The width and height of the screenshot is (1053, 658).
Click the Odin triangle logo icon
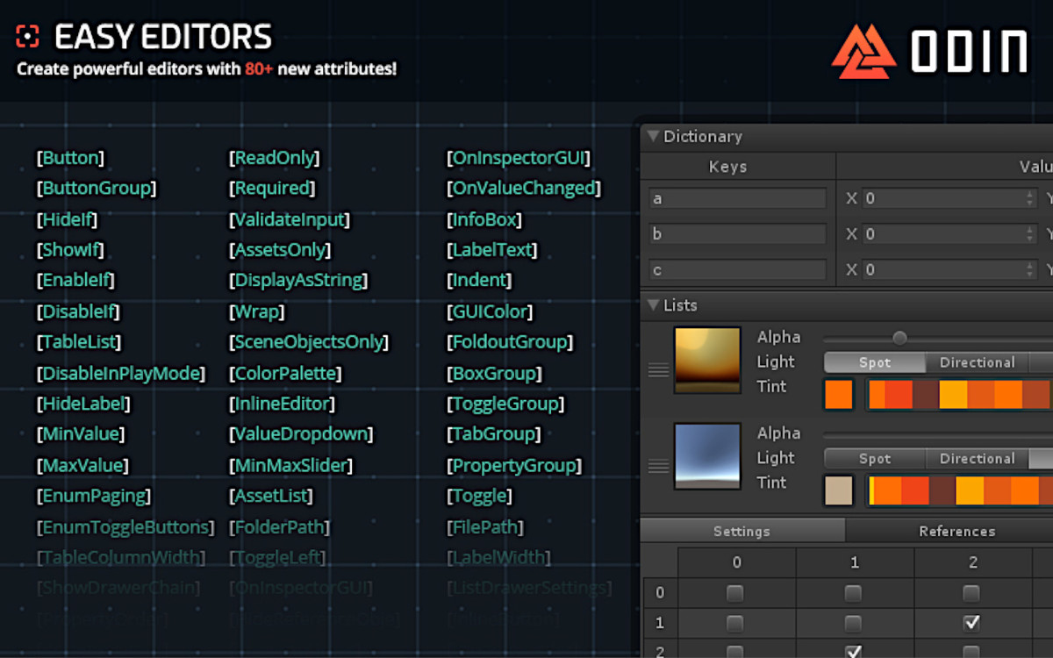pyautogui.click(x=863, y=50)
